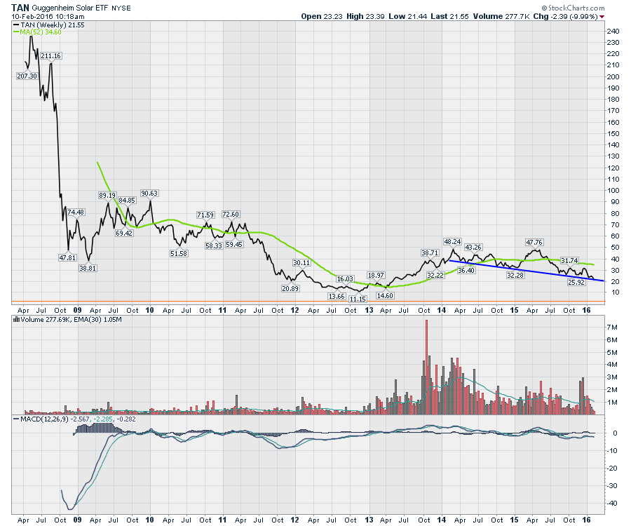Click the Chg -2.39 (-9.99%) value
This screenshot has height=526, width=631.
click(565, 17)
